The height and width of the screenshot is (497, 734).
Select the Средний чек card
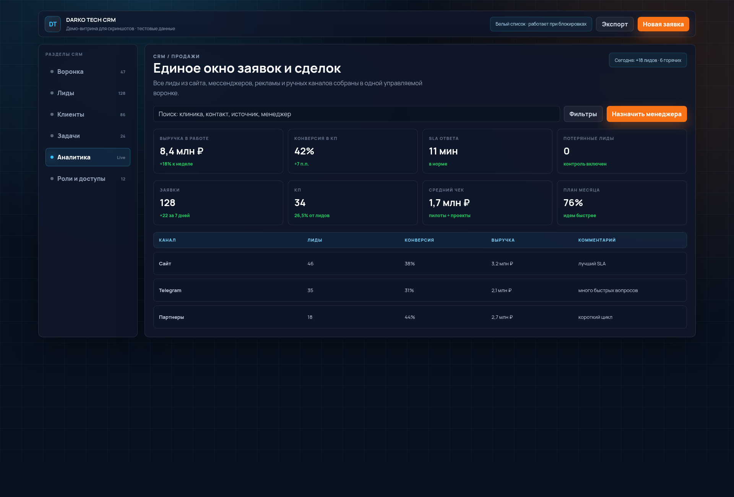pos(487,203)
